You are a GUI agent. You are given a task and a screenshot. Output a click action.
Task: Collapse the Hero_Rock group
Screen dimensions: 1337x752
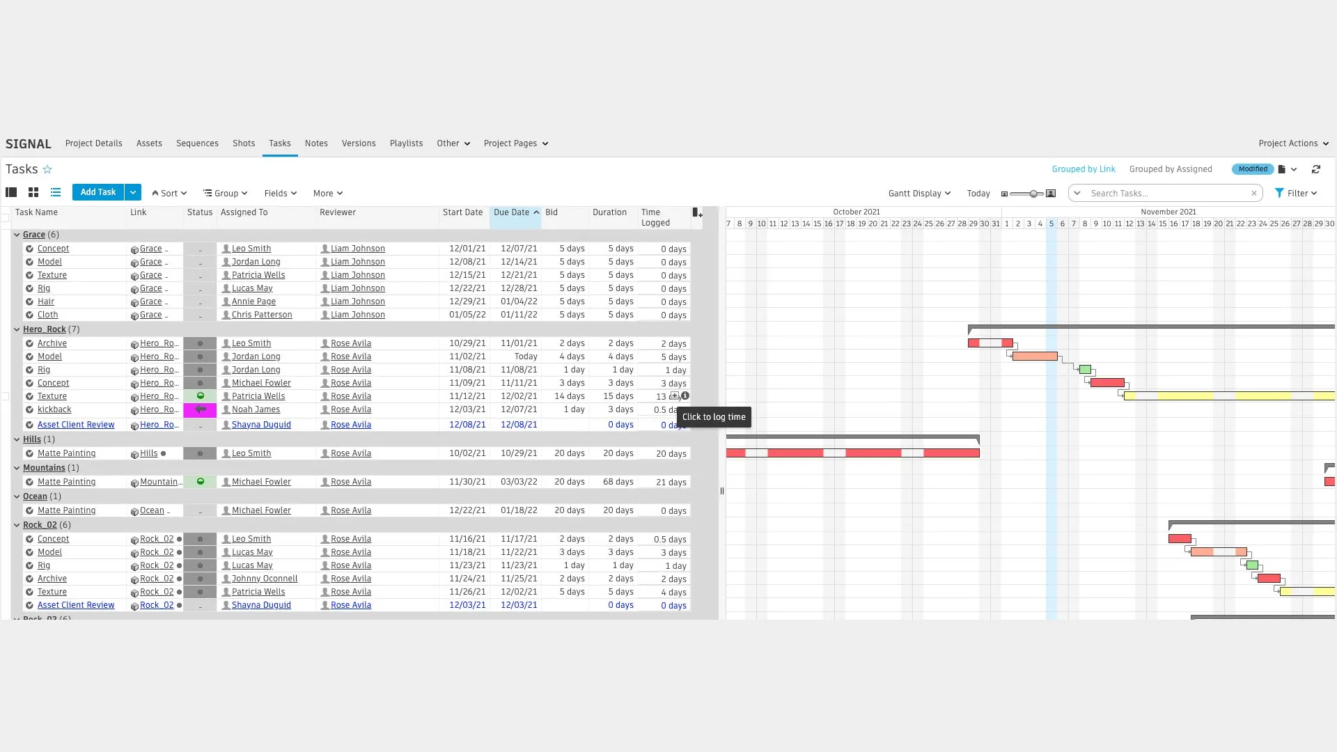pyautogui.click(x=17, y=330)
